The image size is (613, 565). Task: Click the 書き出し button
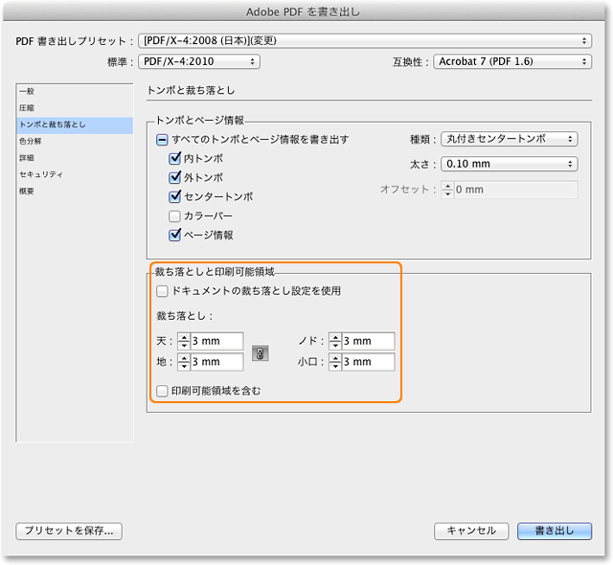point(554,530)
